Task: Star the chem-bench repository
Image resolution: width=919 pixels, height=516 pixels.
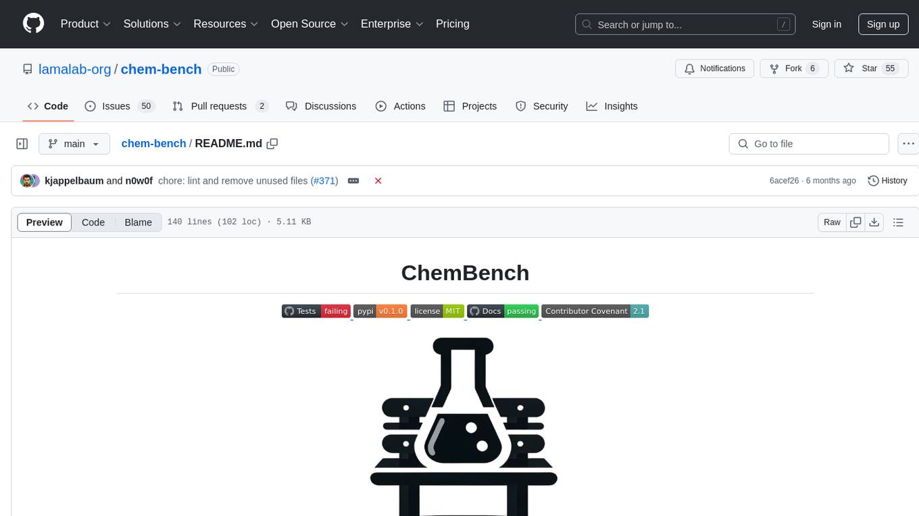Action: [871, 68]
